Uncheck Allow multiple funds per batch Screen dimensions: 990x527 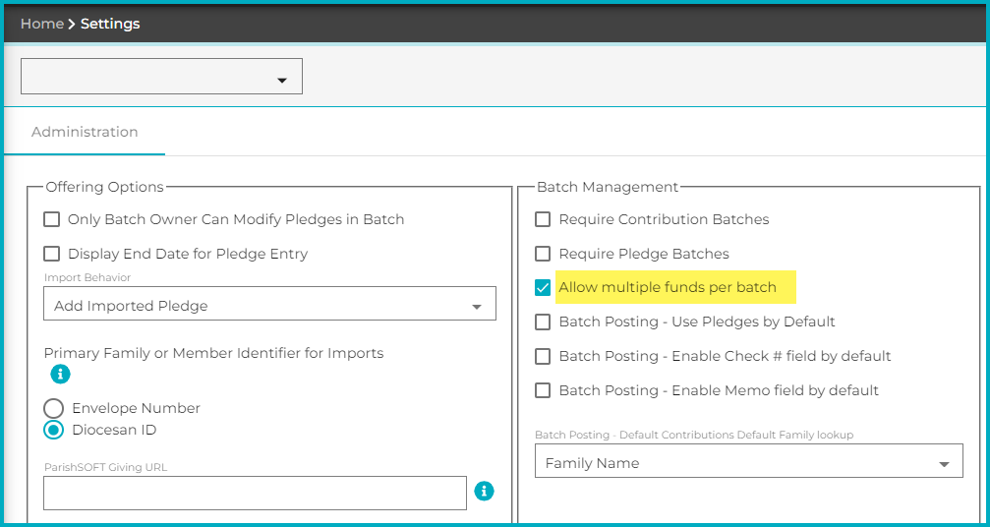click(x=543, y=288)
